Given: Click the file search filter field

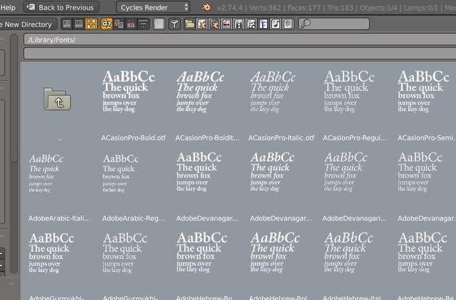Looking at the screenshot, I should (334, 24).
